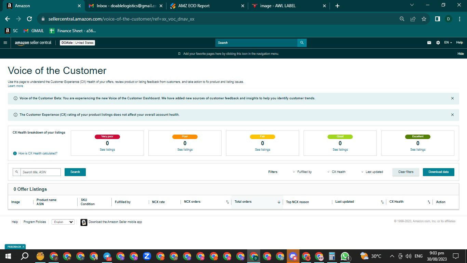467x263 pixels.
Task: Show hidden system tray icons
Action: click(x=392, y=256)
